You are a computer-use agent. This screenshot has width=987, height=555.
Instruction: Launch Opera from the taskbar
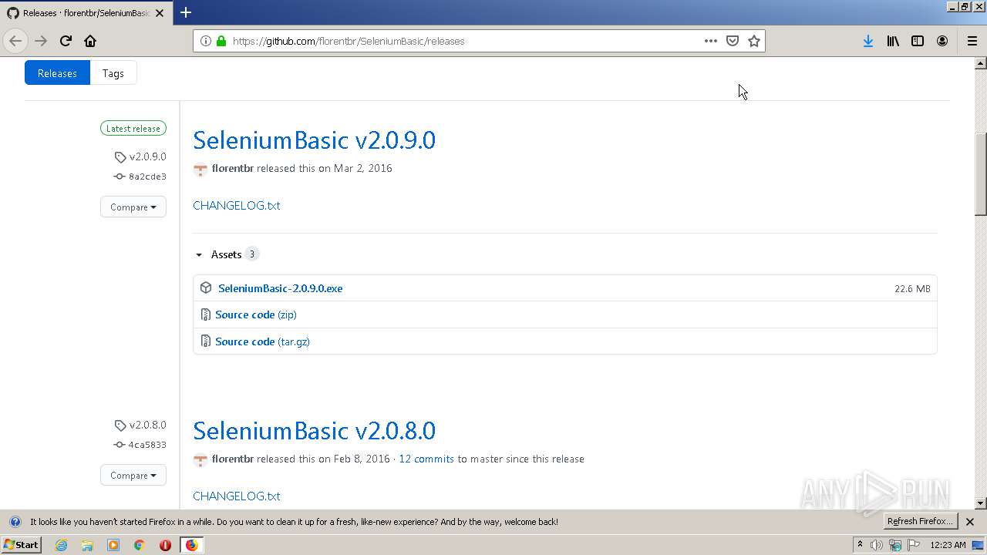pyautogui.click(x=165, y=545)
